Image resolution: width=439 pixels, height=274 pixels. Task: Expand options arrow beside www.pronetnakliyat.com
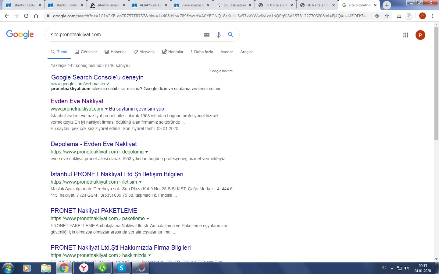(x=106, y=109)
